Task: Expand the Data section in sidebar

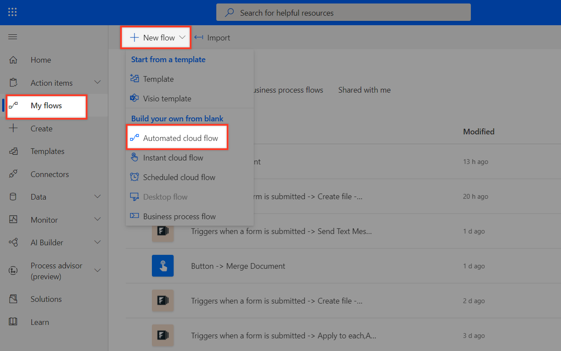Action: click(97, 197)
